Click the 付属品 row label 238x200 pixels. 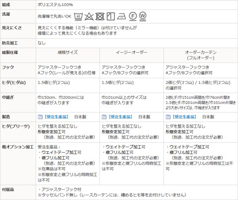(x=8, y=189)
